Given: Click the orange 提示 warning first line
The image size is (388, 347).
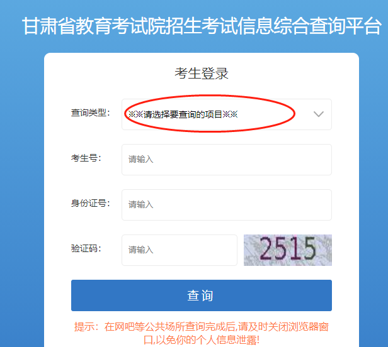Looking at the screenshot, I should point(202,327).
